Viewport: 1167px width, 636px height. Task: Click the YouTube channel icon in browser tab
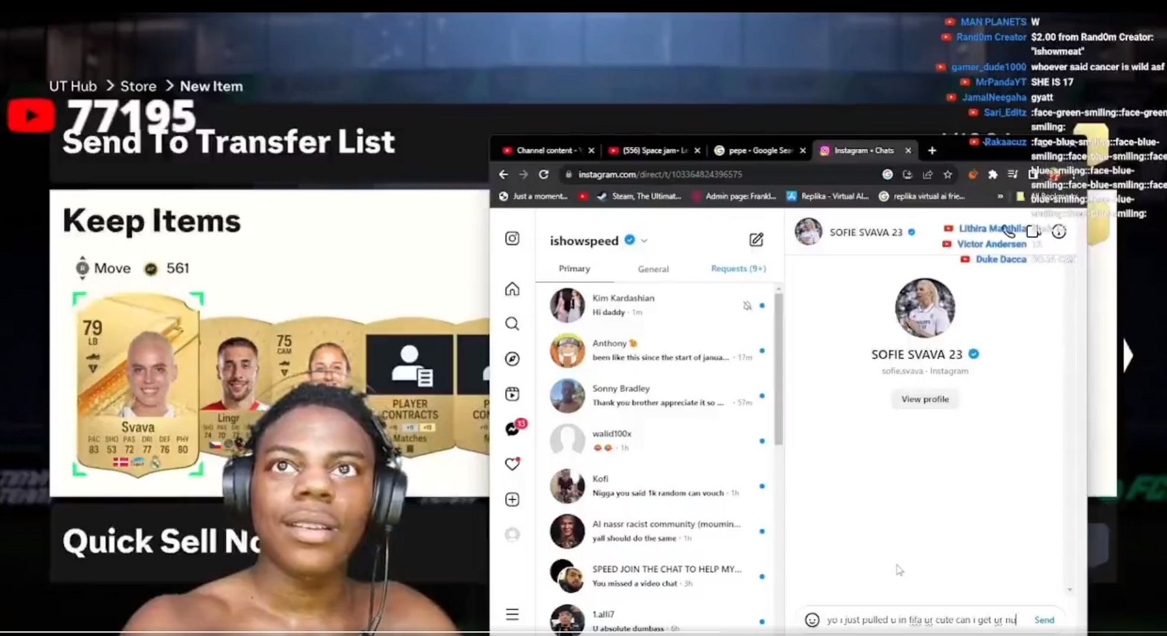pyautogui.click(x=508, y=150)
